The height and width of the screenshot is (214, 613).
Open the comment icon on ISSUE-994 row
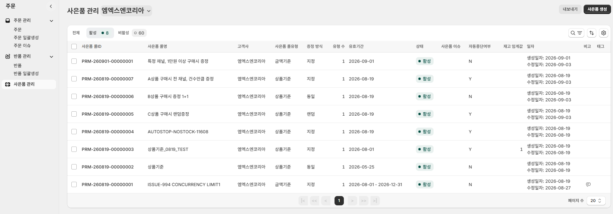coord(588,184)
